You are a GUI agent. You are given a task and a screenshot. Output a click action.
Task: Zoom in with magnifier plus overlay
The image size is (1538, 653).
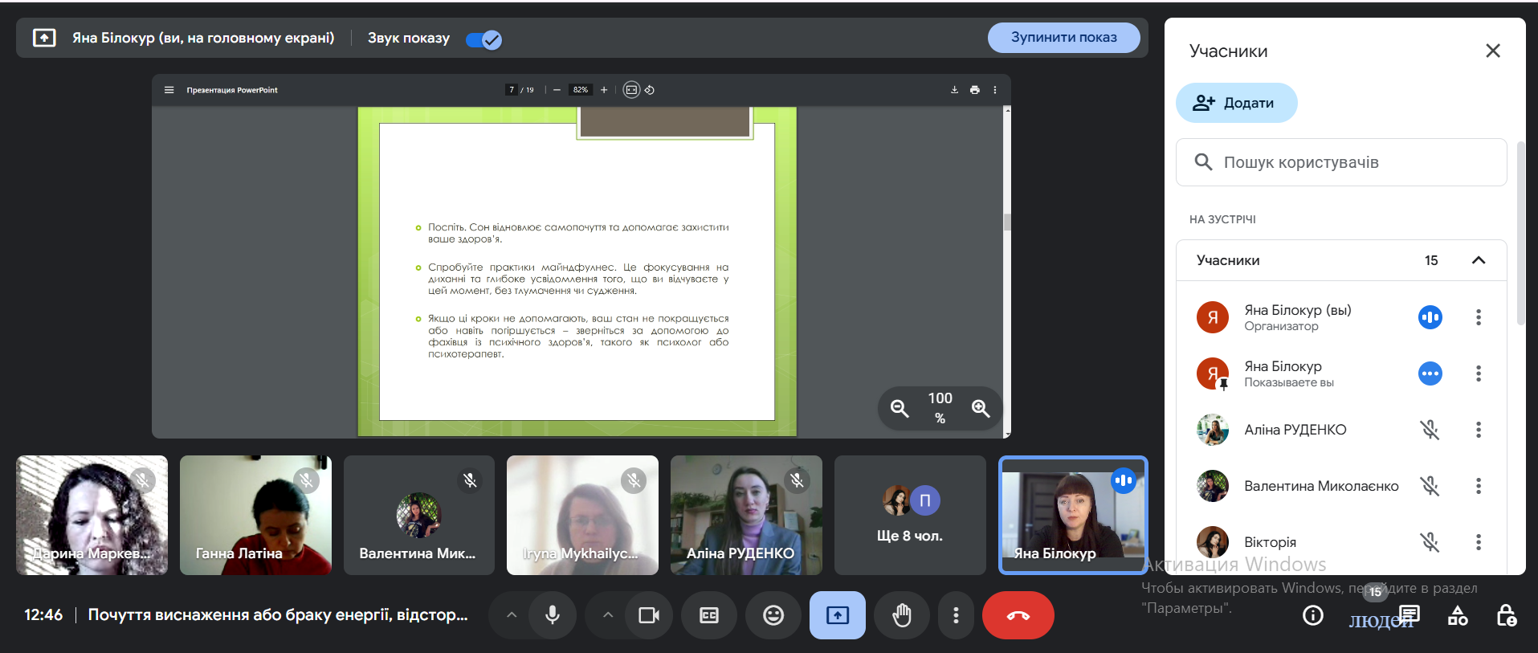tap(981, 408)
